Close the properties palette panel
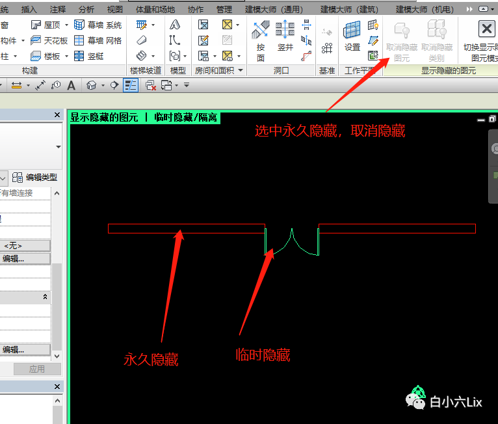 pyautogui.click(x=57, y=115)
